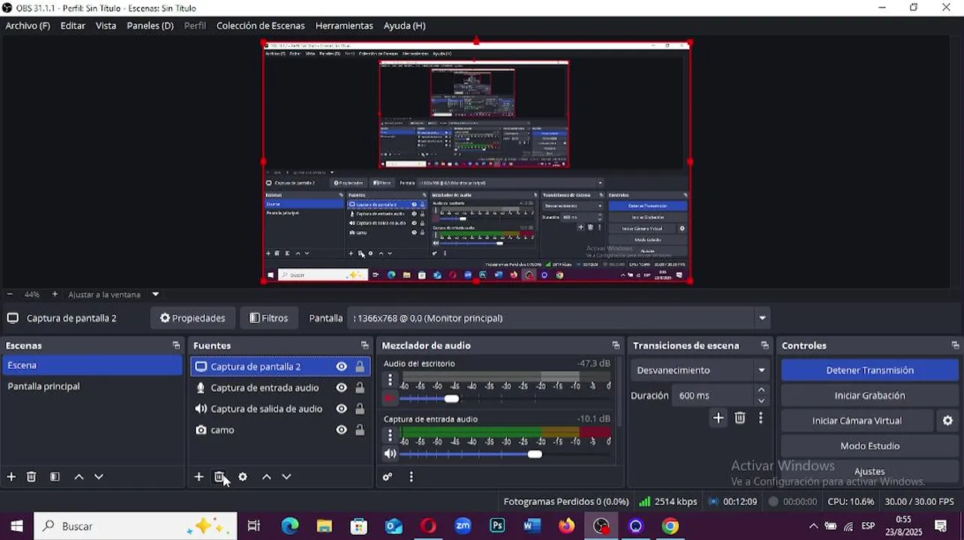Open transition properties three dots

[761, 418]
